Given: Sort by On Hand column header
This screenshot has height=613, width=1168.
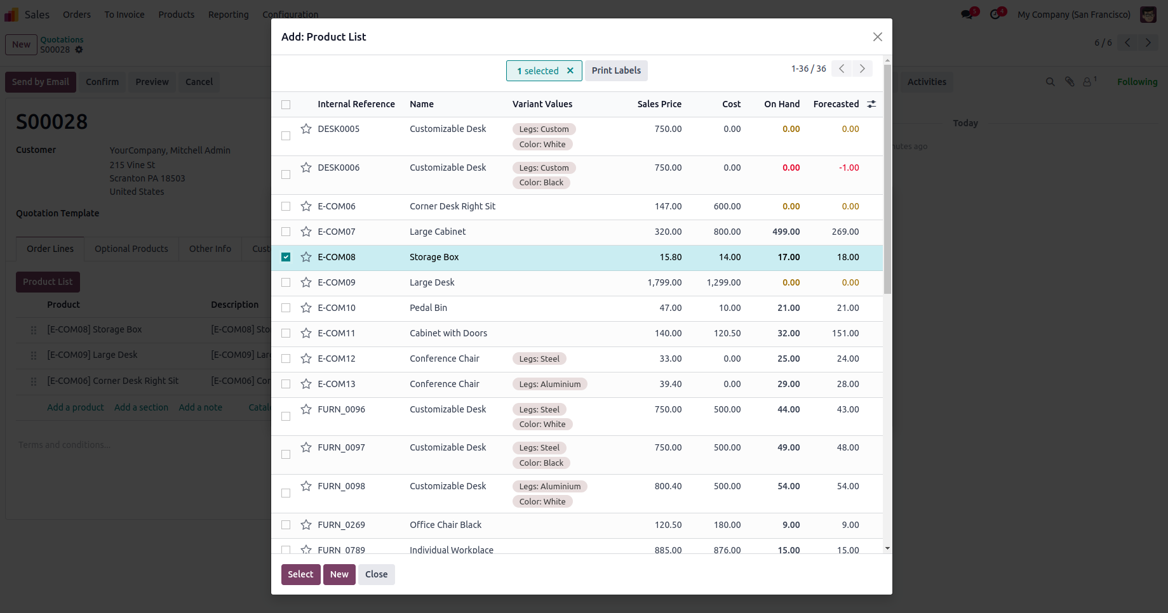Looking at the screenshot, I should coord(782,104).
